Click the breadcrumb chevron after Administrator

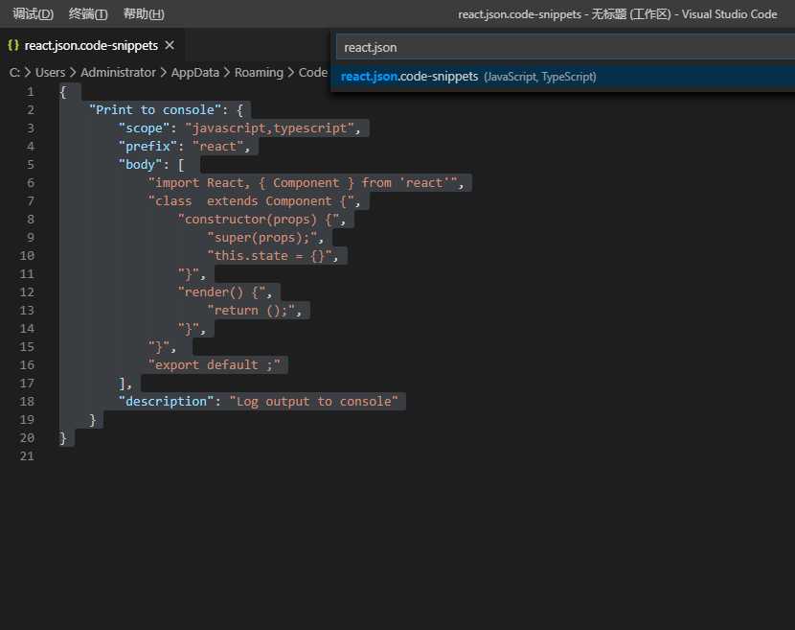[x=163, y=73]
